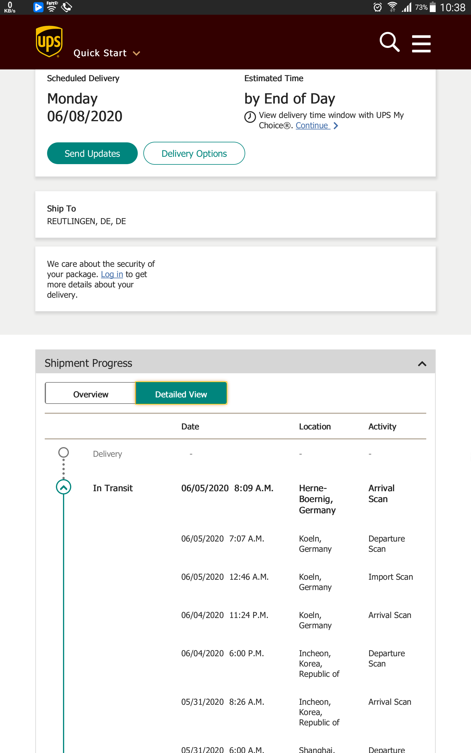Tap the alarm icon in status bar
The image size is (471, 753).
[378, 7]
